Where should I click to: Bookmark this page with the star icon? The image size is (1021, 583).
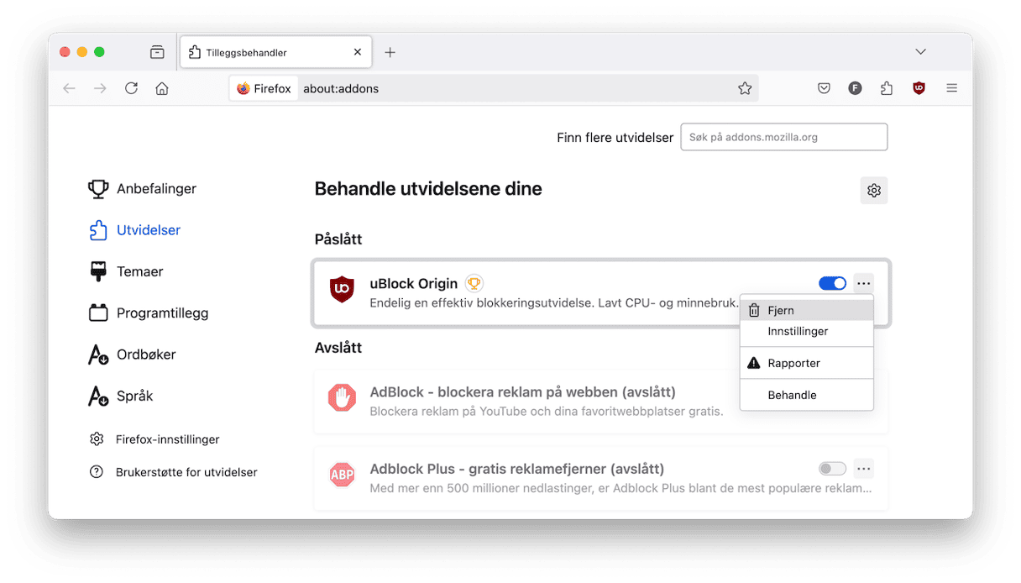[x=745, y=88]
